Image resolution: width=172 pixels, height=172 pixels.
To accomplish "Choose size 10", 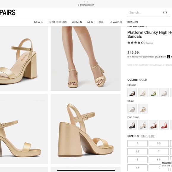I will click(159, 168).
